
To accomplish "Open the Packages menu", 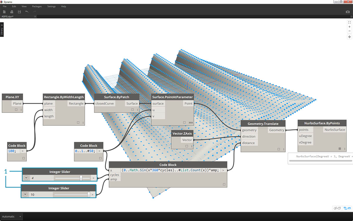I will pyautogui.click(x=37, y=6).
